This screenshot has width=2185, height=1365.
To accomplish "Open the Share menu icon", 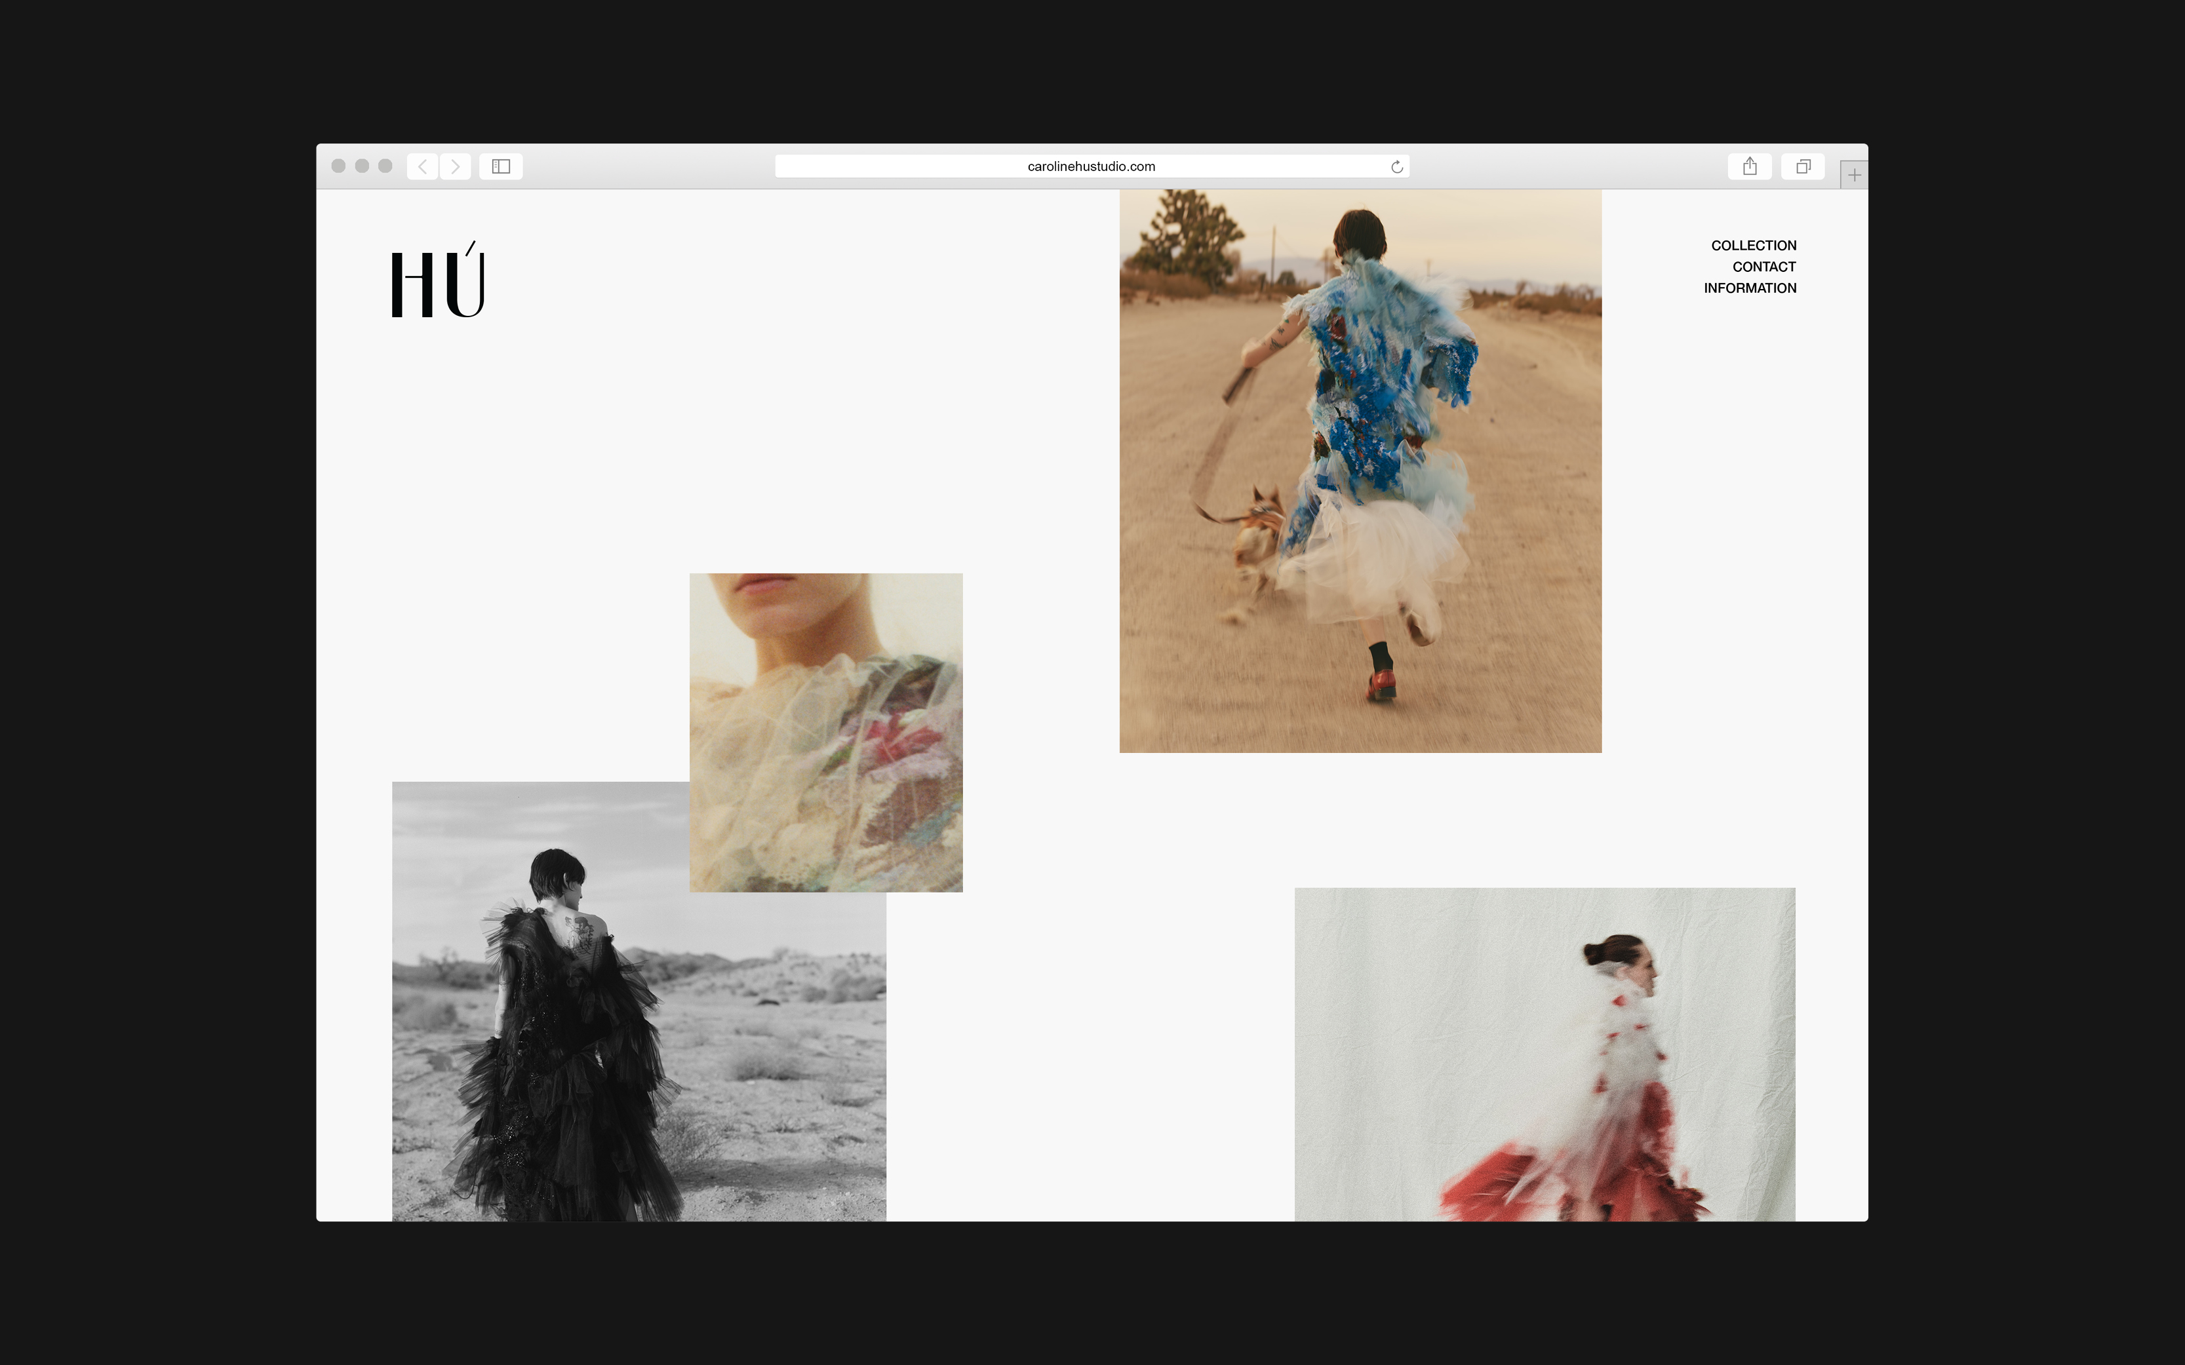I will [x=1750, y=166].
